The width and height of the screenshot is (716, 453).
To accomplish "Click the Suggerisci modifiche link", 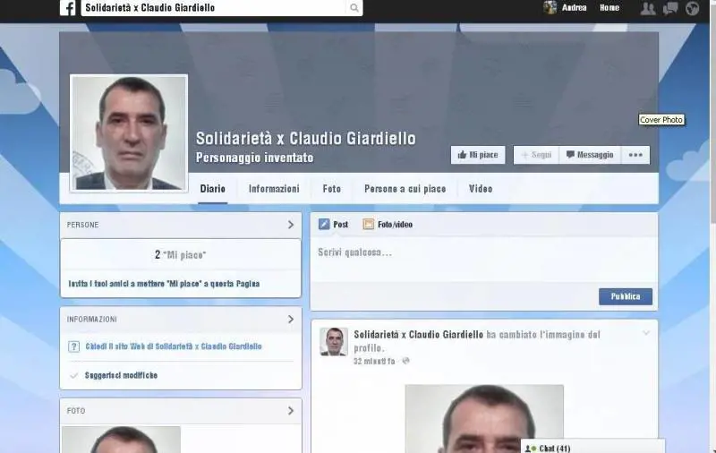I will [121, 375].
